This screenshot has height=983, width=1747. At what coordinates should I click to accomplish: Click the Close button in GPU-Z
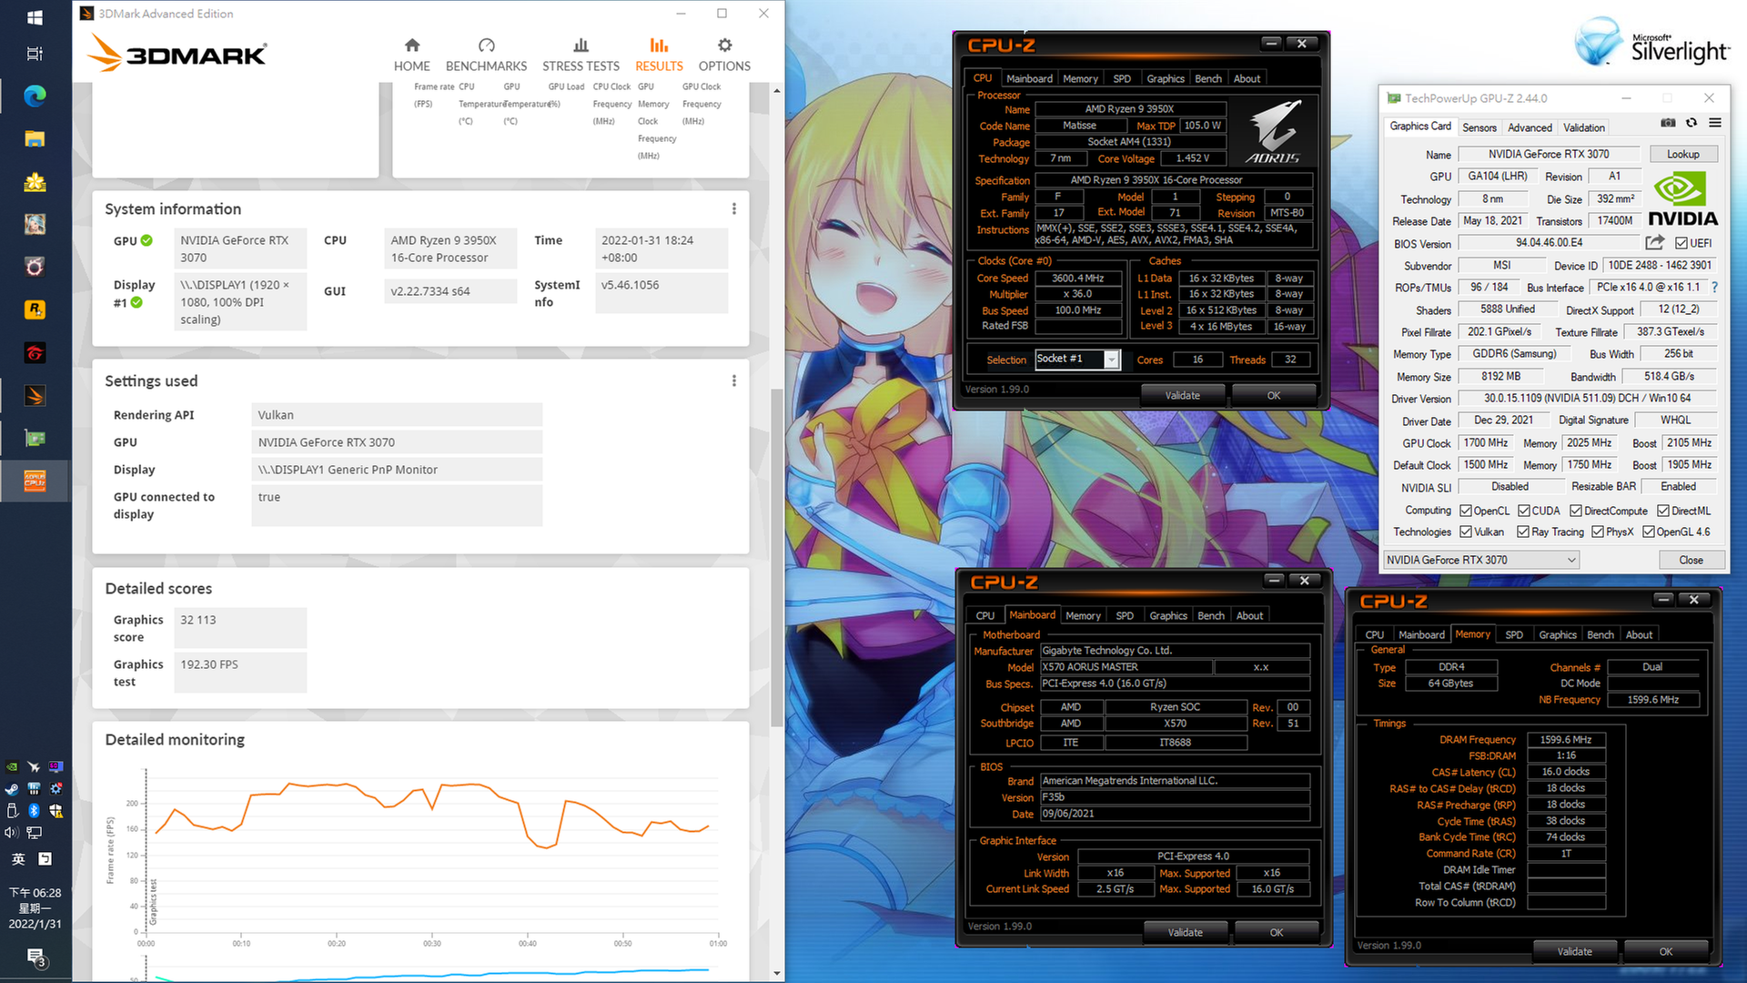(x=1691, y=560)
